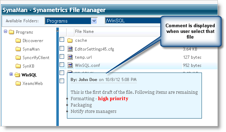Screen dimensions: 226x132
Task: Click the 10/8/12 5:08 PM comment timestamp
Action: coord(121,80)
